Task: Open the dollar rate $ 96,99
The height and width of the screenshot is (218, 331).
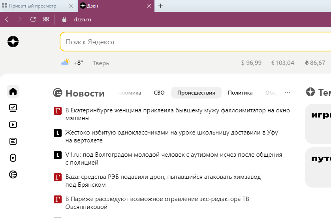Action: (x=251, y=63)
